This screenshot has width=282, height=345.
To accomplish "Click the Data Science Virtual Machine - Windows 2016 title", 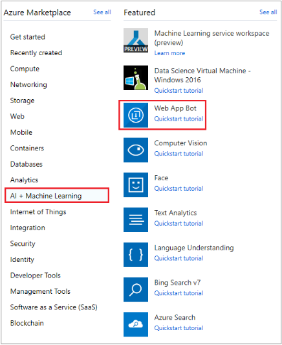I will (x=202, y=75).
